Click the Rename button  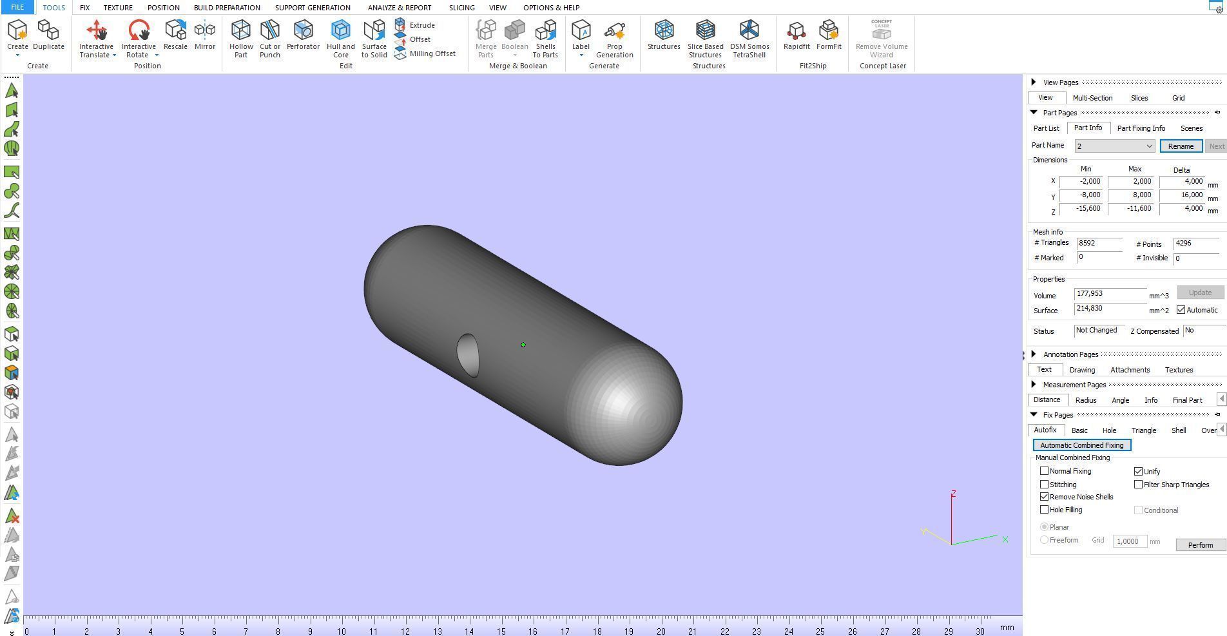click(x=1181, y=146)
